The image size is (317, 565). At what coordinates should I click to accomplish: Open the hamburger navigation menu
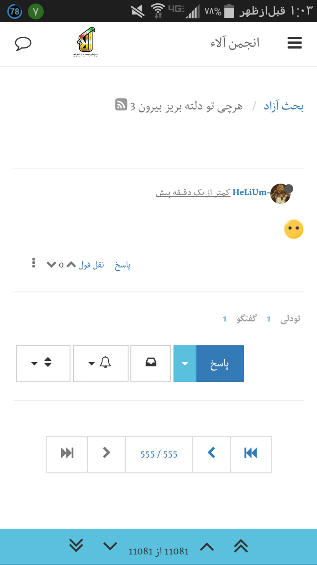pos(294,43)
